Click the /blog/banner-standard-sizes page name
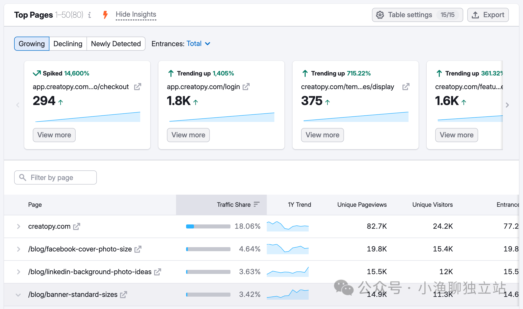523x309 pixels. (73, 295)
